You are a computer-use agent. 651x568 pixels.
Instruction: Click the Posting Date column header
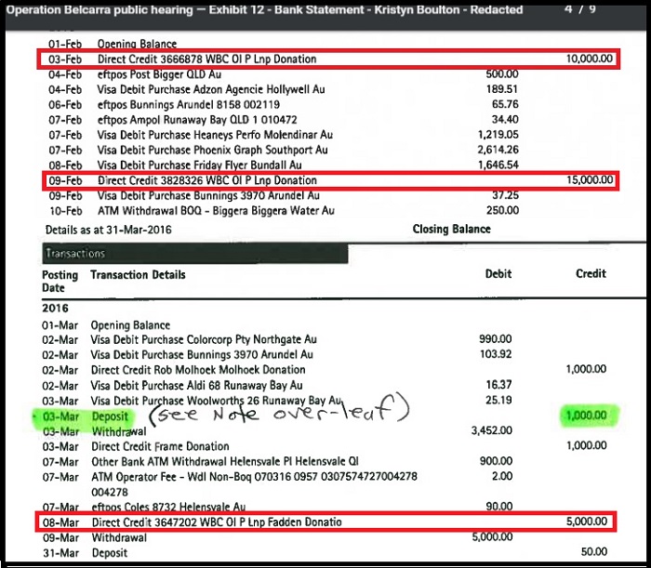pyautogui.click(x=60, y=282)
